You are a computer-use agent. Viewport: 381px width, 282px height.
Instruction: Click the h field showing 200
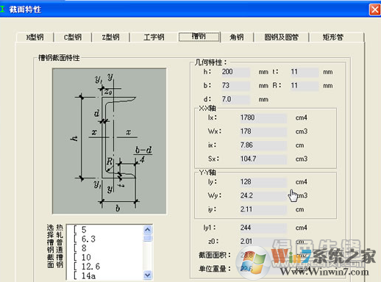(x=235, y=72)
